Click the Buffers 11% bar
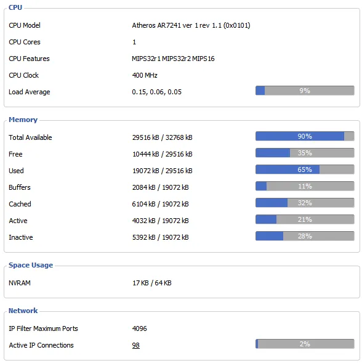Viewport: 362px width, 363px height. pos(304,186)
